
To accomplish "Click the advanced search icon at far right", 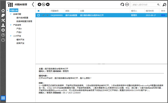I will click(164, 5).
